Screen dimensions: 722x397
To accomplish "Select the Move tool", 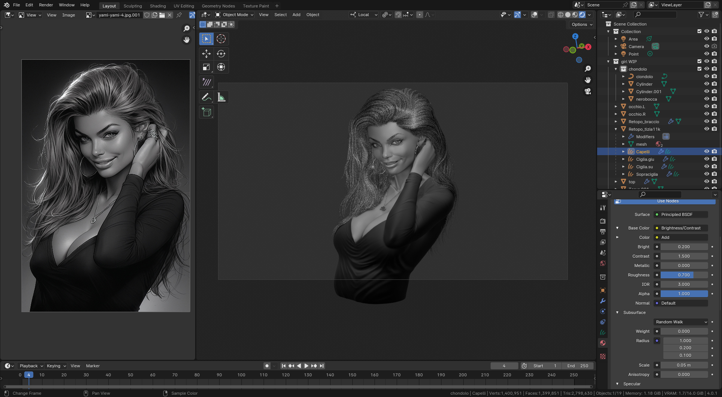I will click(206, 54).
